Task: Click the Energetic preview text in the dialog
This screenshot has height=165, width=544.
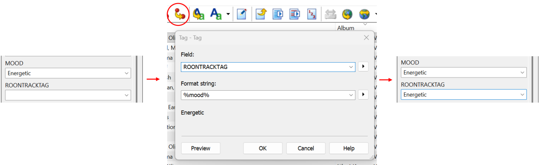Action: (192, 112)
